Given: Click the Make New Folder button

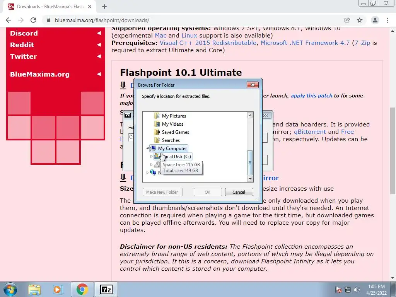Looking at the screenshot, I should [162, 192].
